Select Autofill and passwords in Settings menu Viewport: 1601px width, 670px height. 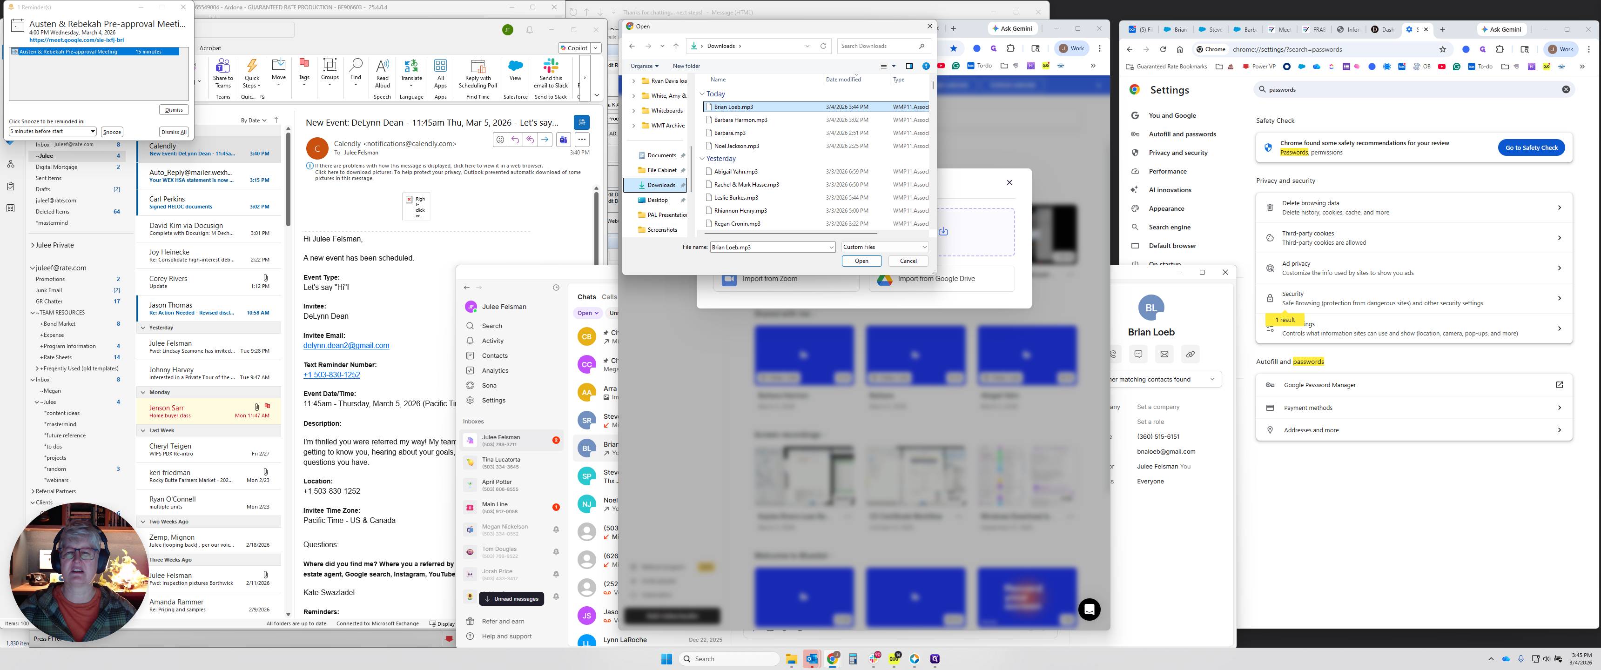(x=1182, y=134)
